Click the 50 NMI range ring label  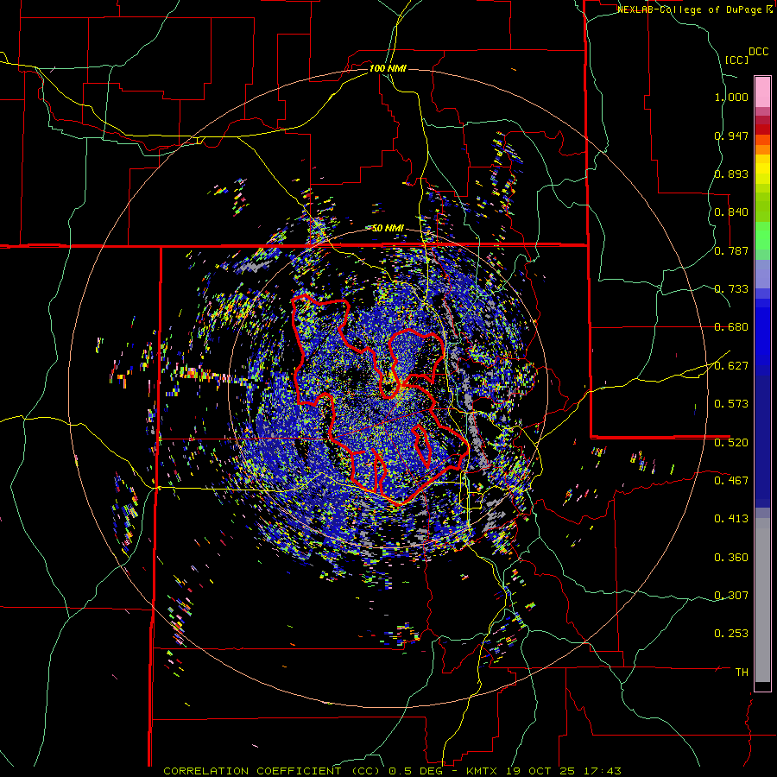point(388,229)
